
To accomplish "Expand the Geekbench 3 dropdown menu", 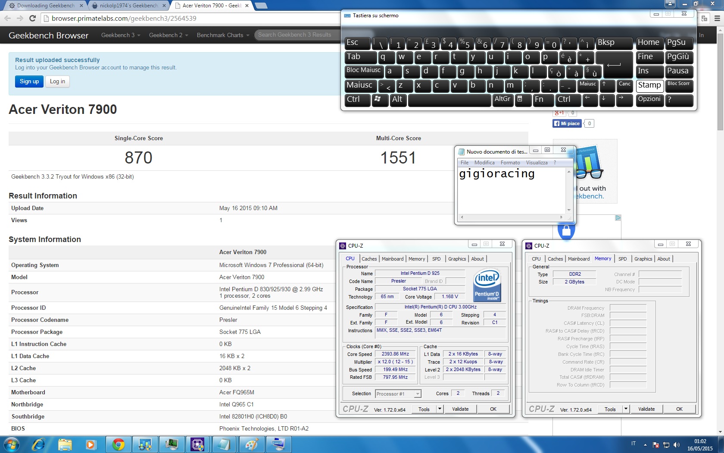I will (121, 35).
